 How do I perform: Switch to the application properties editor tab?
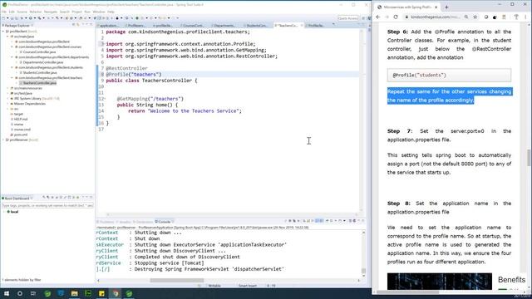click(x=109, y=26)
